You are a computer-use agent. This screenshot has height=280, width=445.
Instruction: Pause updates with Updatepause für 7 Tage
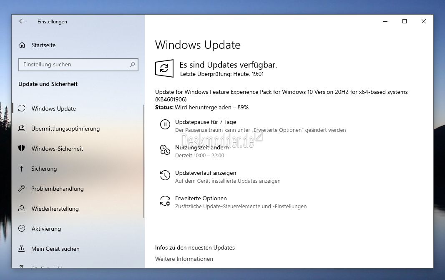206,122
